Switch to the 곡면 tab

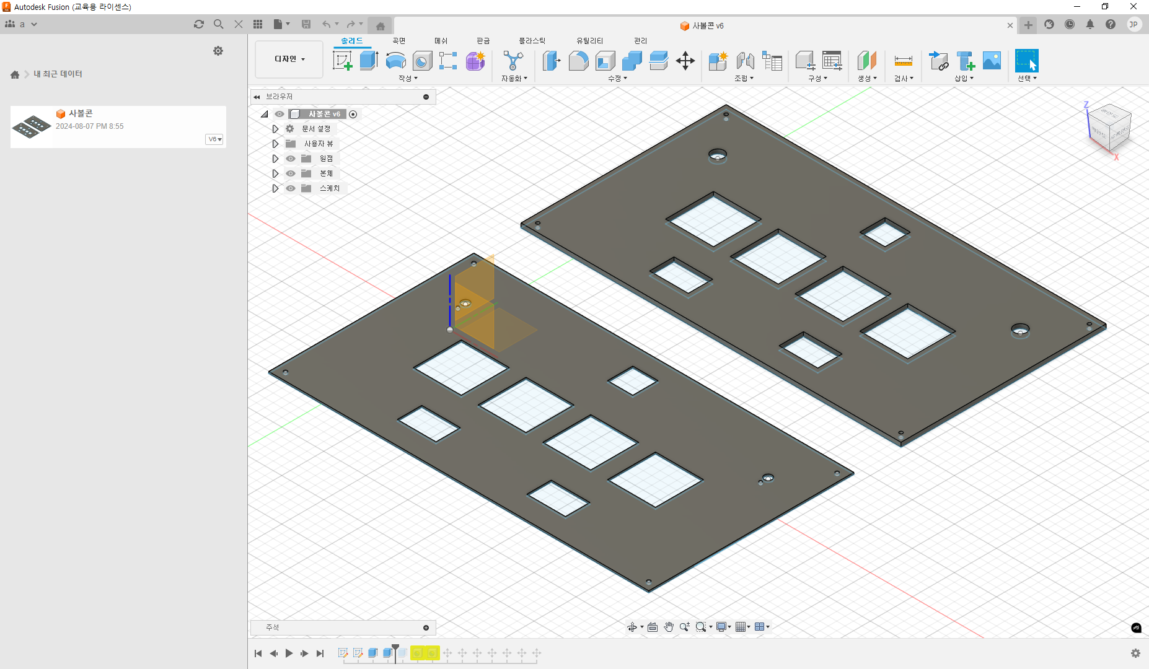[x=398, y=41]
